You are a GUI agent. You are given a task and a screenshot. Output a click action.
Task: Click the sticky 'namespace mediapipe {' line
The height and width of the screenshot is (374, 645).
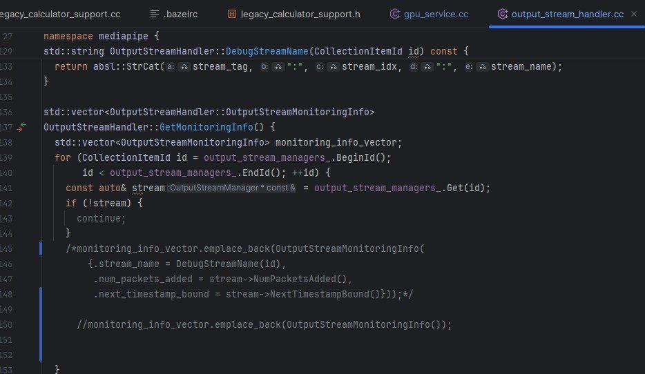102,36
